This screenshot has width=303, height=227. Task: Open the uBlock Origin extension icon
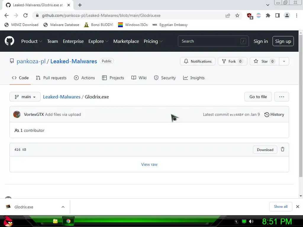point(250,16)
